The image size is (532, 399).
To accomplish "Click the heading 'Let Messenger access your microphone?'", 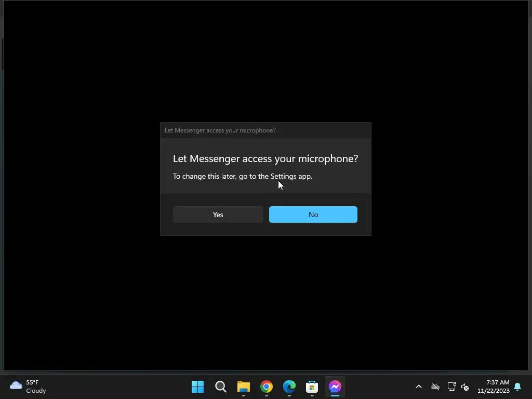I will pyautogui.click(x=265, y=158).
